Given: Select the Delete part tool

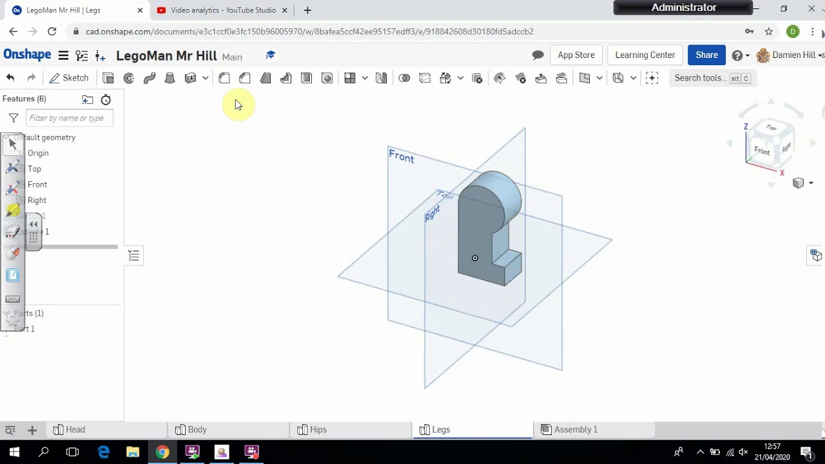Looking at the screenshot, I should coord(477,78).
